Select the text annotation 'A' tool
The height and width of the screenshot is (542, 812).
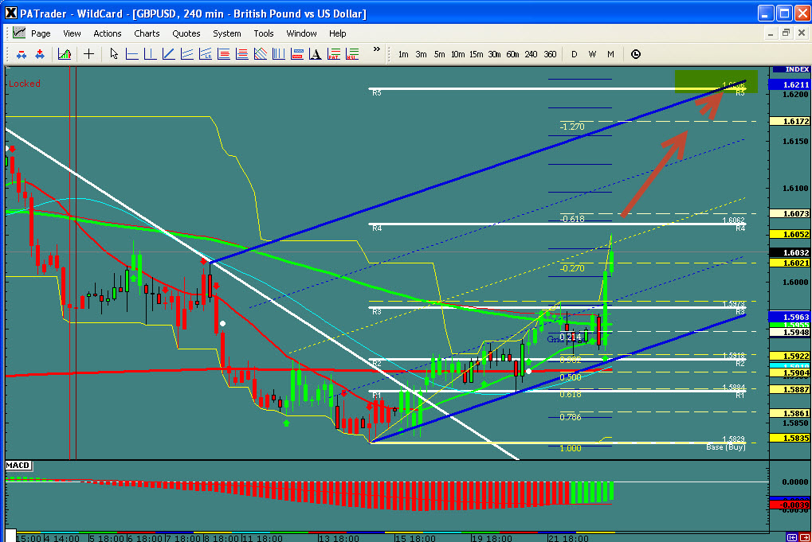point(316,54)
